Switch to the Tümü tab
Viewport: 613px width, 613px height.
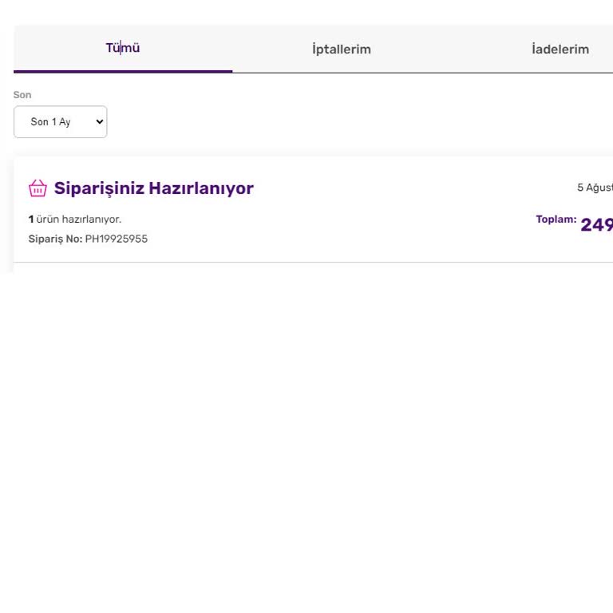coord(123,48)
